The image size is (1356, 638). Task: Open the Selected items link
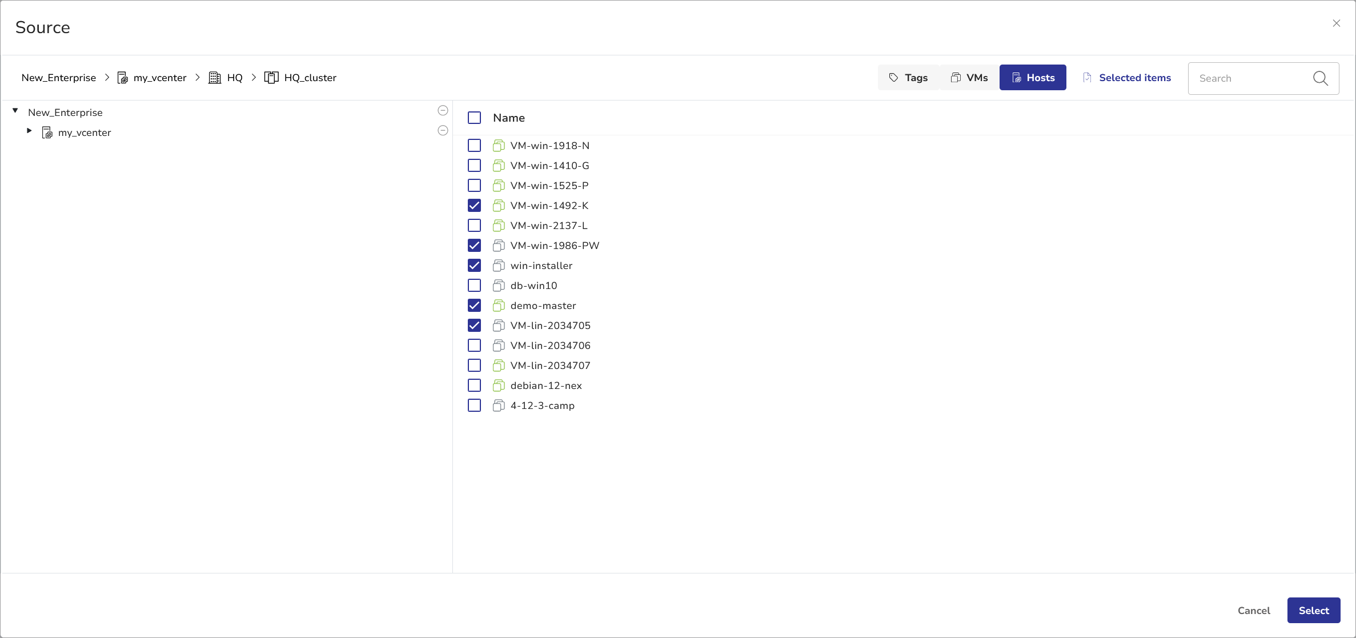[1126, 78]
